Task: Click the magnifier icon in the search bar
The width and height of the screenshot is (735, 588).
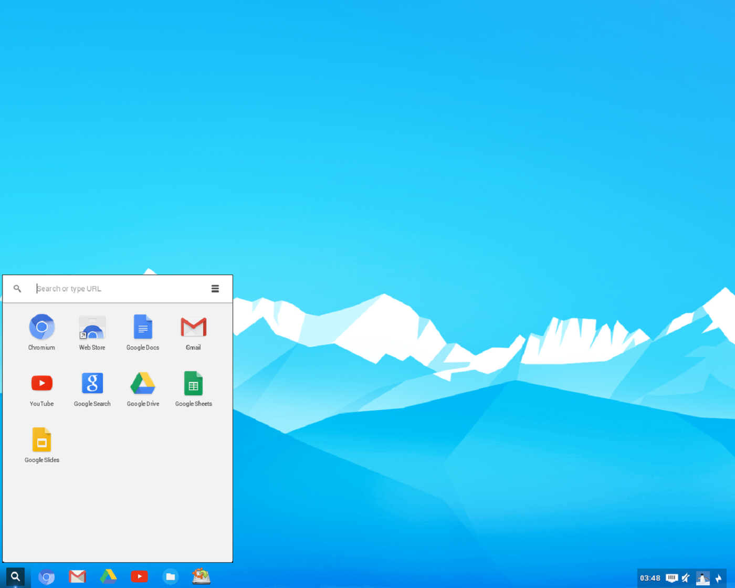Action: 17,288
